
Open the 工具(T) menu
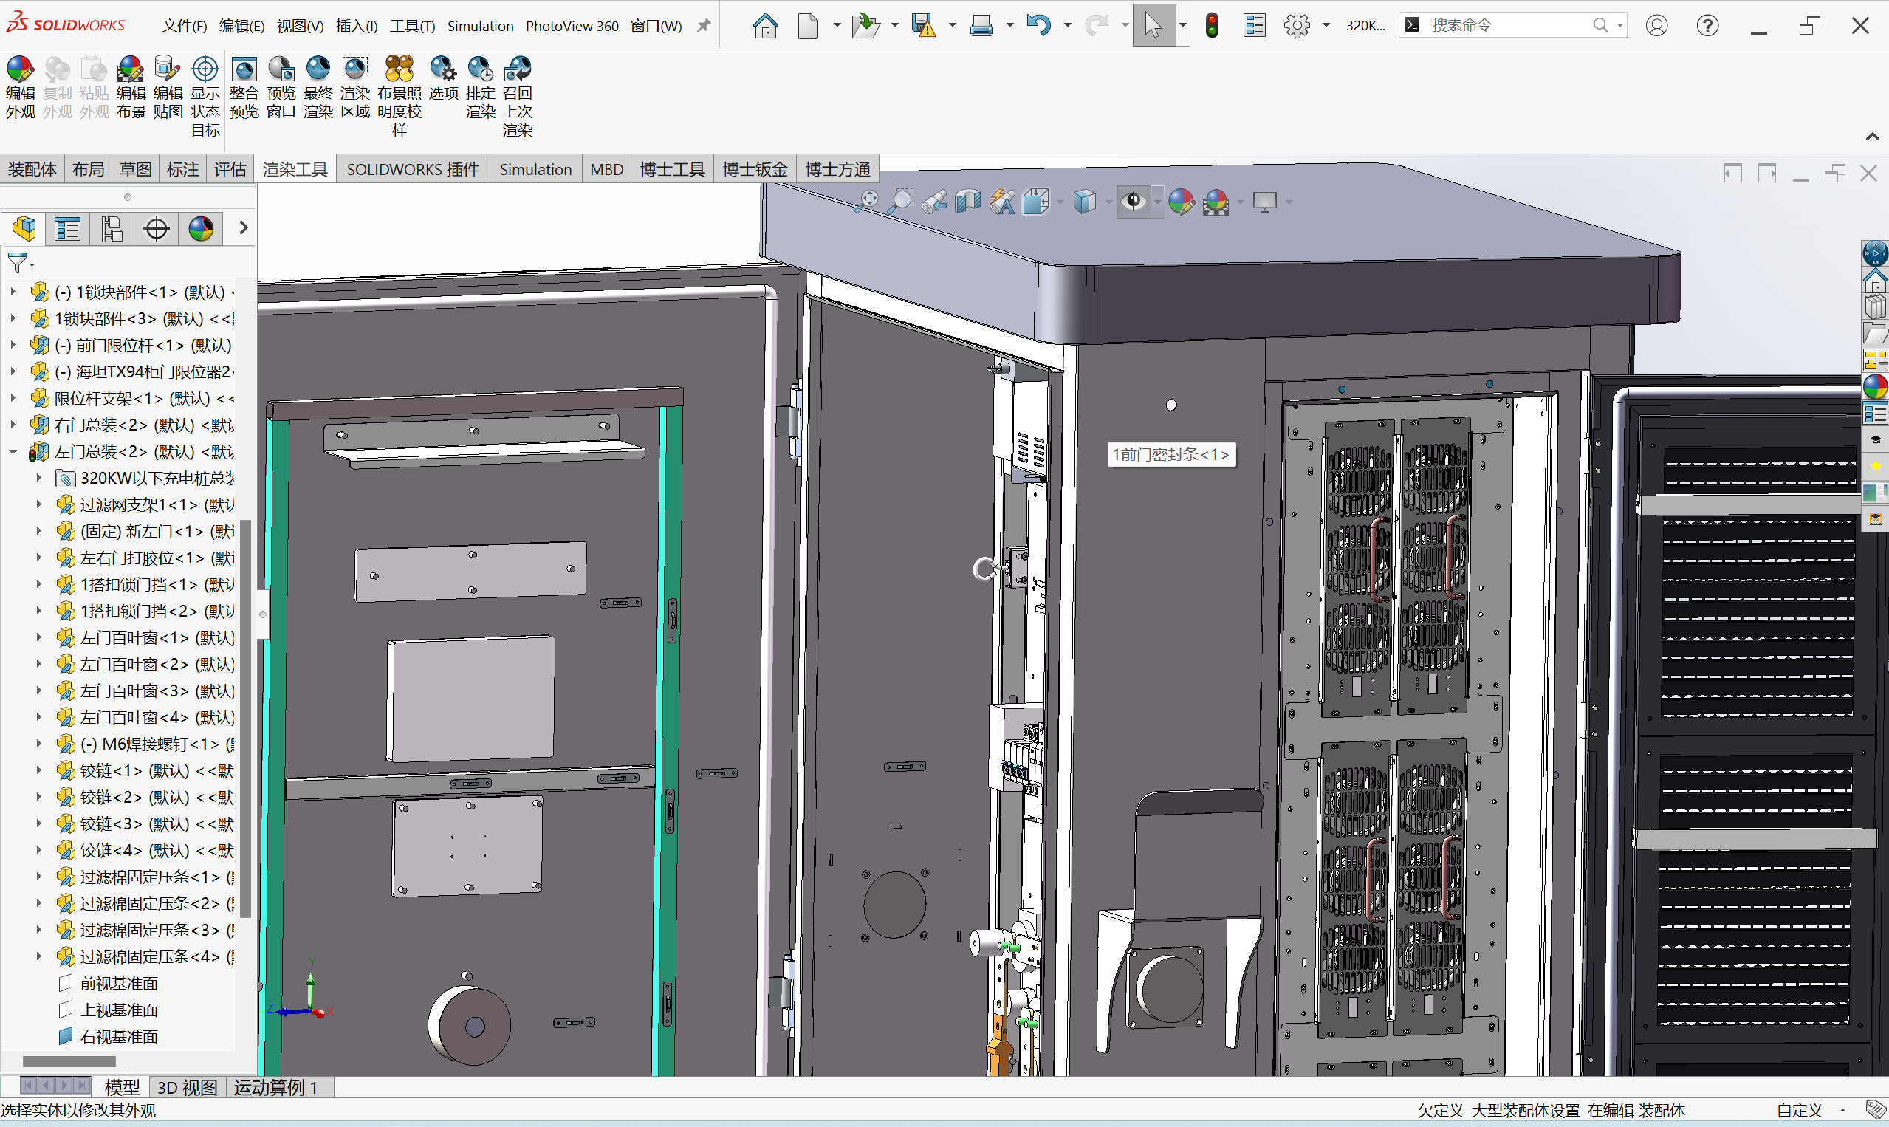(412, 26)
